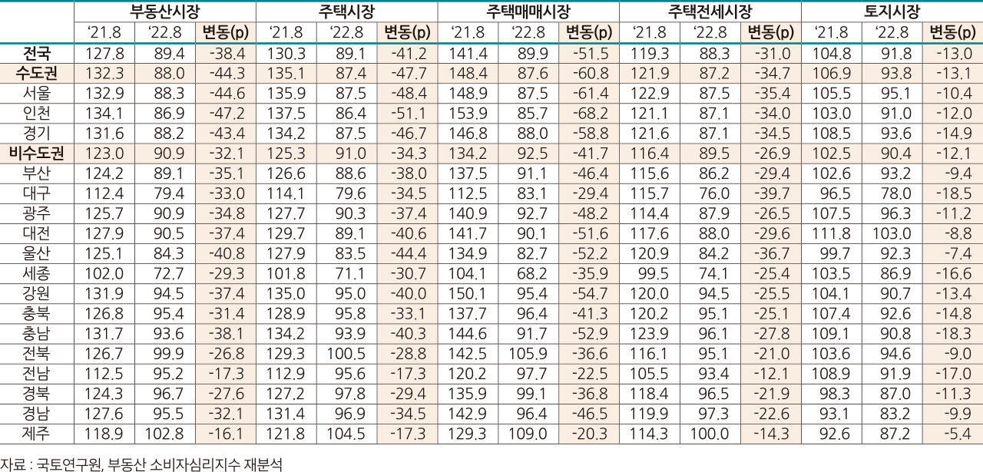Select the 105.9 cell in 전북 row
The height and width of the screenshot is (472, 983).
point(528,353)
